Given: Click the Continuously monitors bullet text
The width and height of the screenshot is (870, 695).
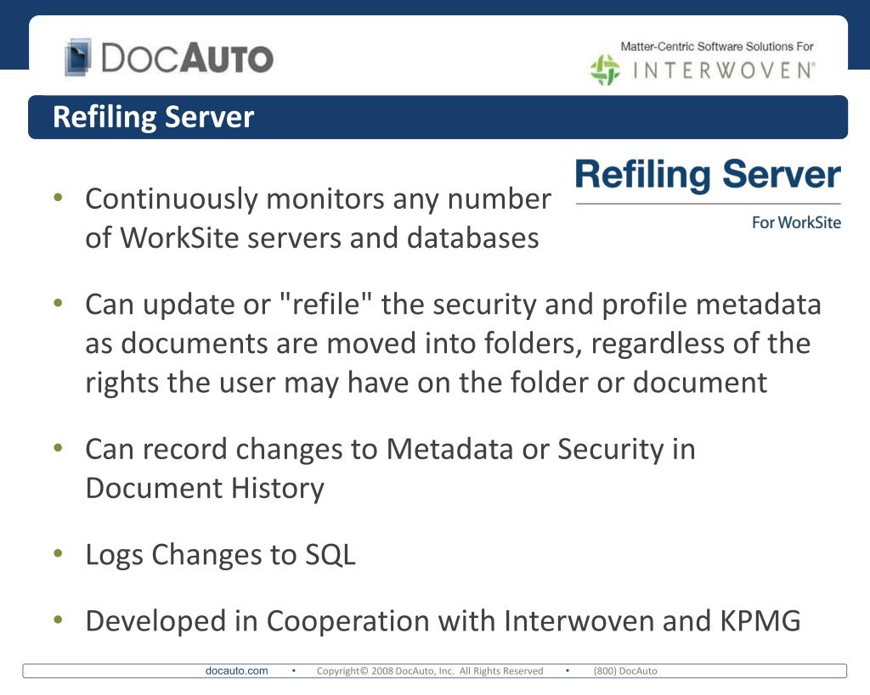Looking at the screenshot, I should point(318,218).
